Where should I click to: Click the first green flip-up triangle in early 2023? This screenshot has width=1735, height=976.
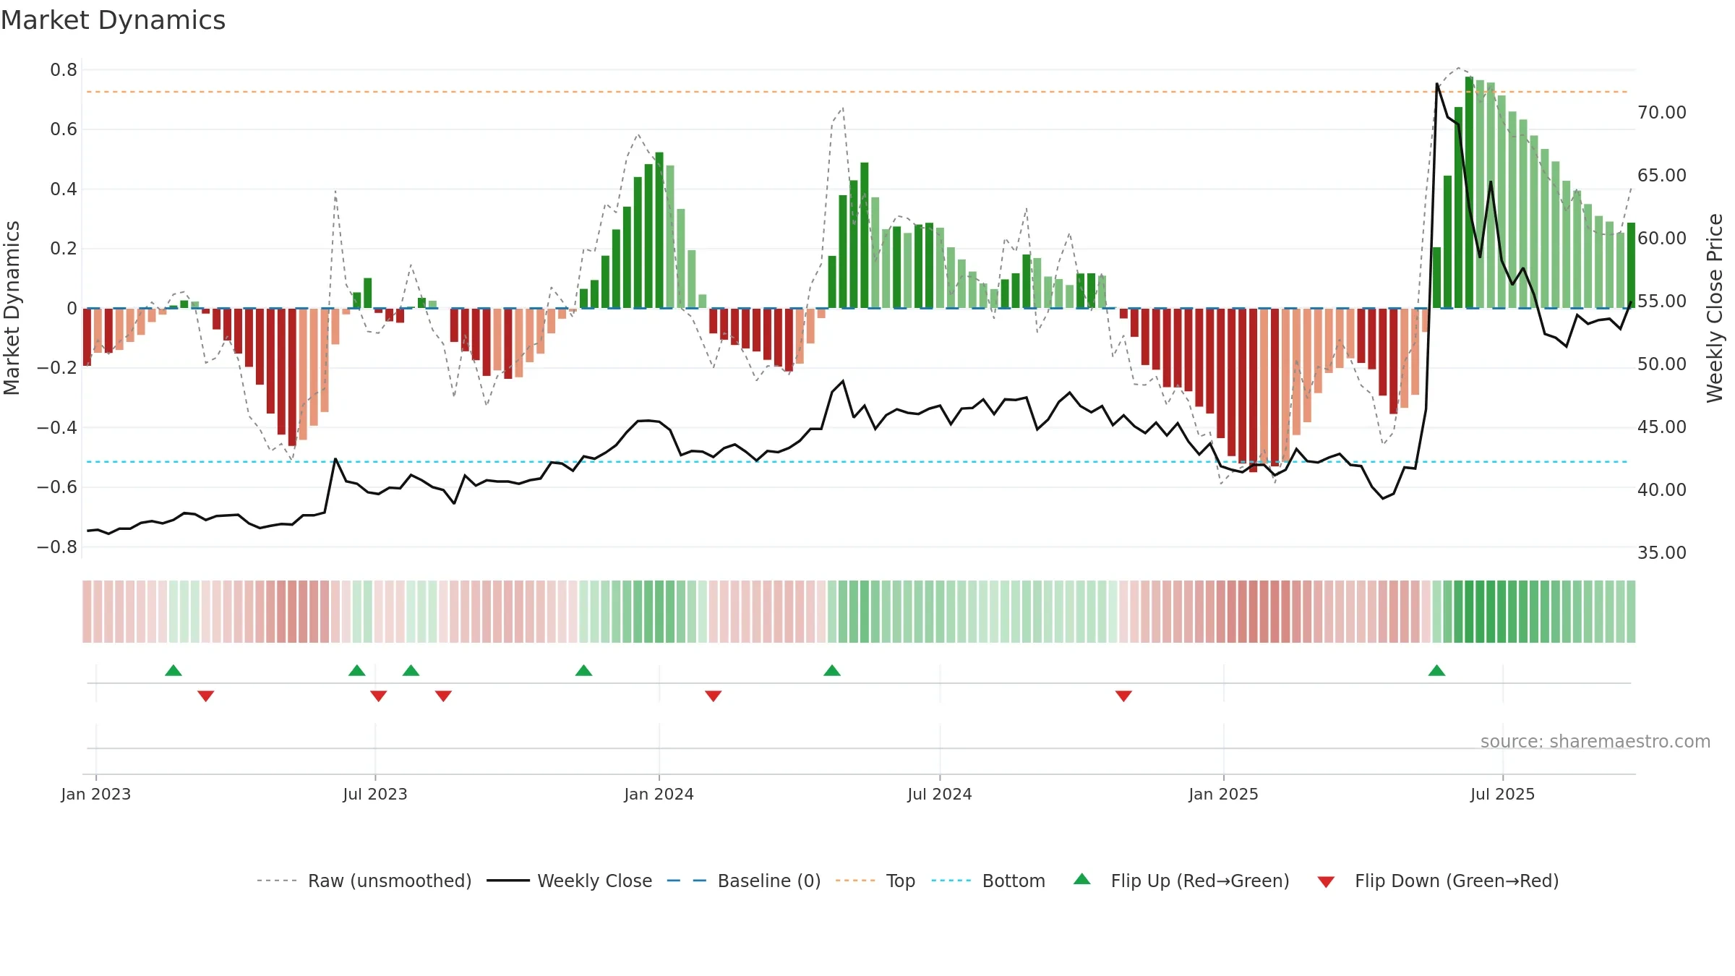click(173, 671)
